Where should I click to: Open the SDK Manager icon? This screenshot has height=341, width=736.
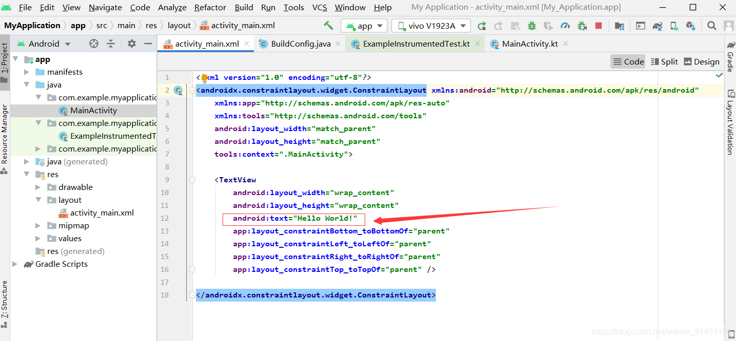(691, 25)
